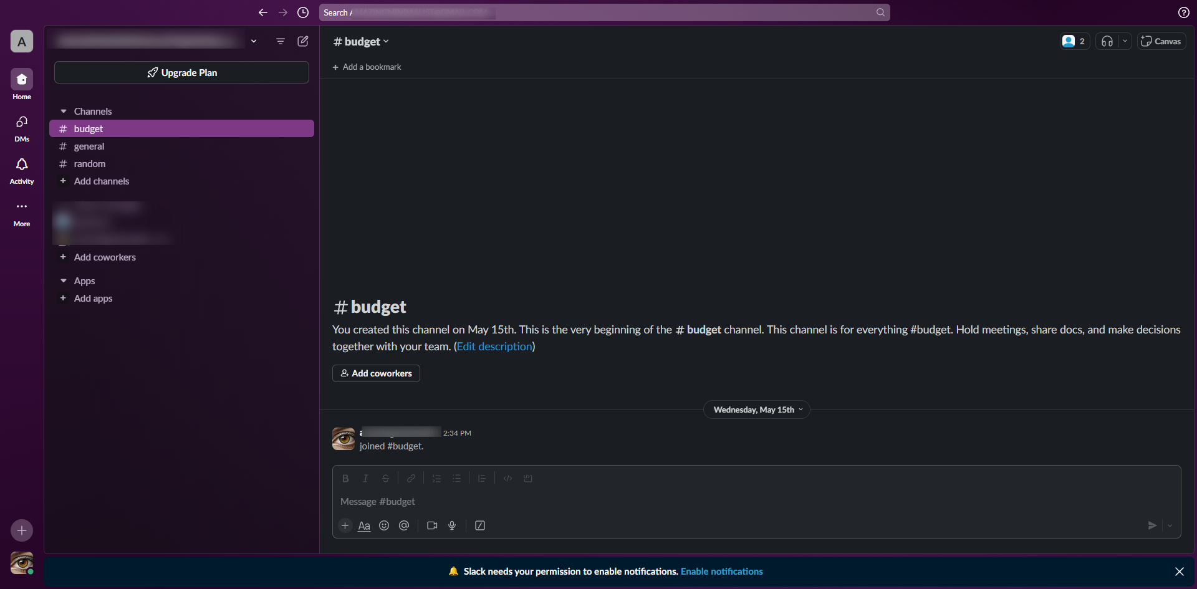Expand the workspace name dropdown
This screenshot has height=589, width=1197.
pos(254,41)
